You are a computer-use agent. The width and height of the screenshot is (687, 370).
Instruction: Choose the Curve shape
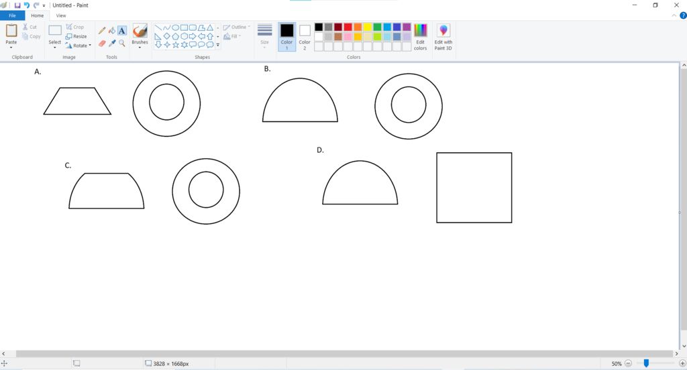point(166,27)
